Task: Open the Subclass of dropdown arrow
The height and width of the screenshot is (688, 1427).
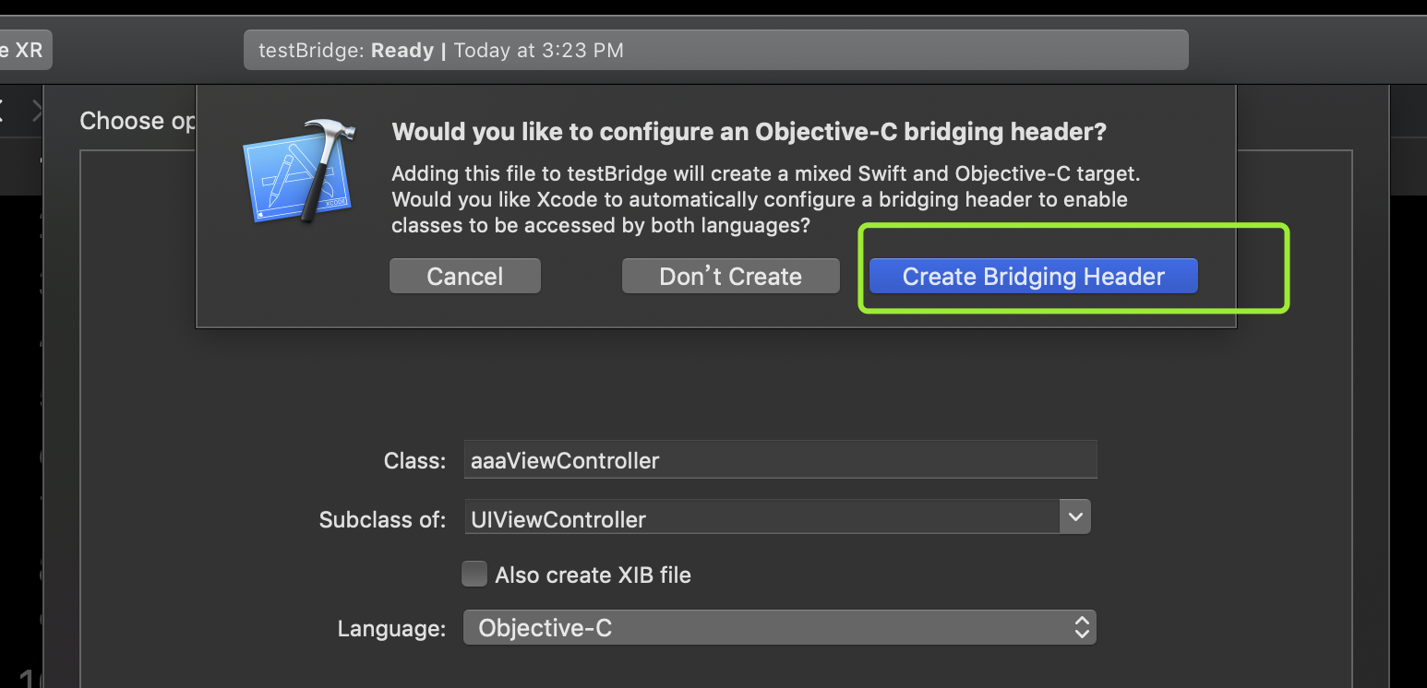Action: click(x=1074, y=517)
